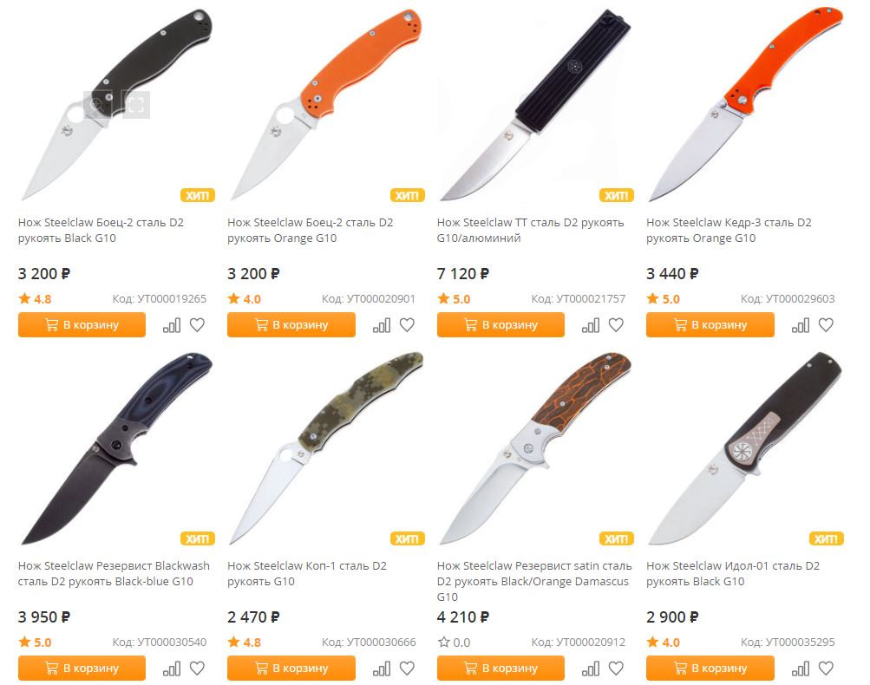Open the Резервист satin orange Damascus knife image
The height and width of the screenshot is (685, 870).
coord(535,447)
